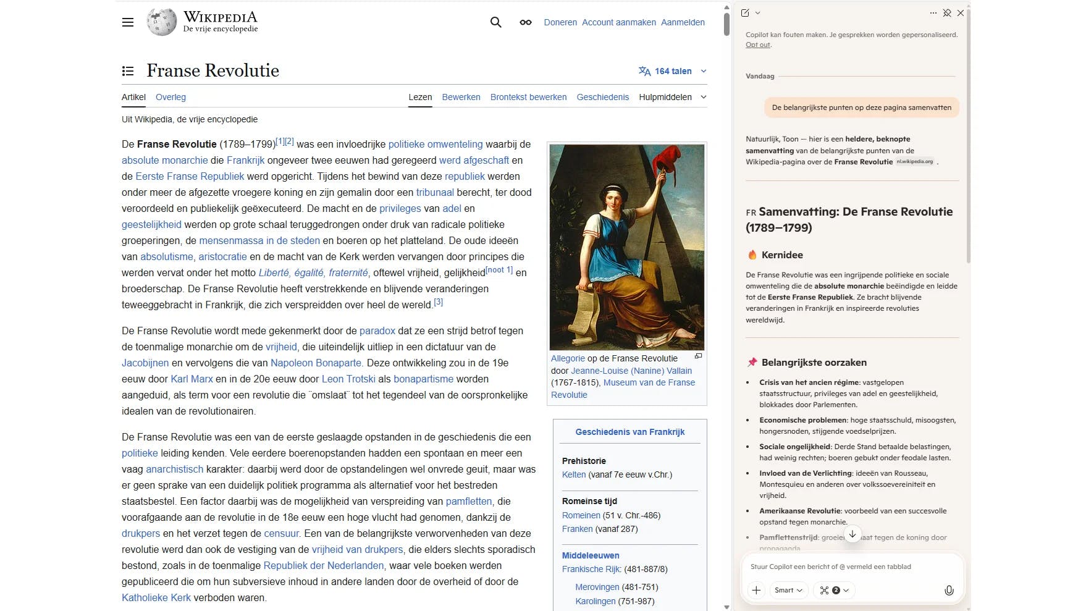Open the Romeinen link in sidebar box
Viewport: 1086px width, 611px height.
tap(581, 515)
